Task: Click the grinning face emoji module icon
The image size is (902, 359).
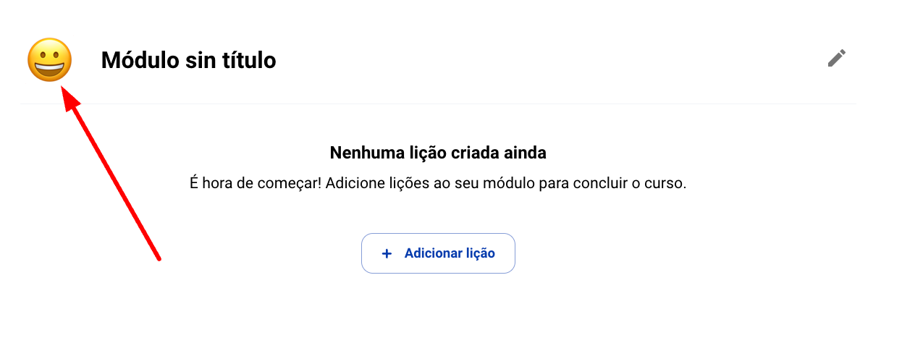Action: point(50,59)
